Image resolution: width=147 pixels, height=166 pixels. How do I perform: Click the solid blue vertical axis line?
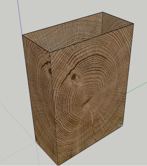pyautogui.click(x=20, y=17)
